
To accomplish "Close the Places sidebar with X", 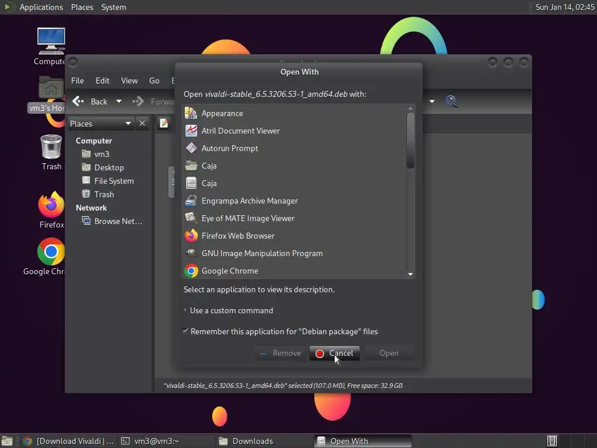I will [x=142, y=124].
